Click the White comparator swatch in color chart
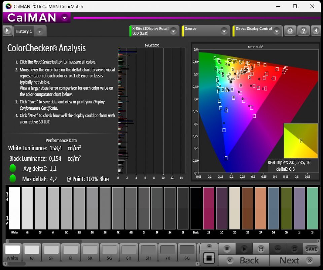The image size is (323, 270). click(x=14, y=208)
